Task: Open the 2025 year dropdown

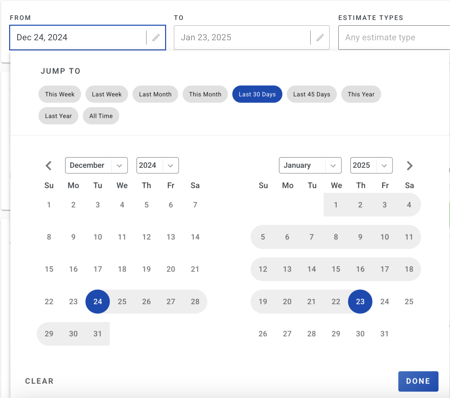Action: 372,165
